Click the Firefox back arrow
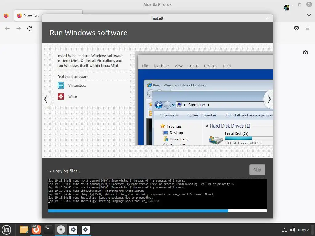315x236 pixels. pos(7,29)
